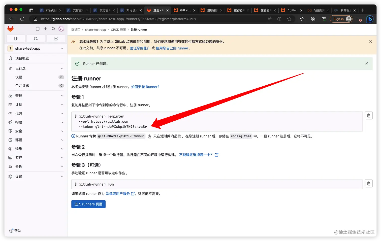Screen dimensions: 381x241
Task: Expand the 运维 sidebar section
Action: 36,149
